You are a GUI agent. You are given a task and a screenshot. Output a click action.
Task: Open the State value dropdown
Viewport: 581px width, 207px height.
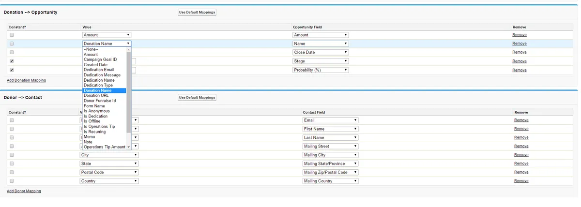pyautogui.click(x=109, y=163)
